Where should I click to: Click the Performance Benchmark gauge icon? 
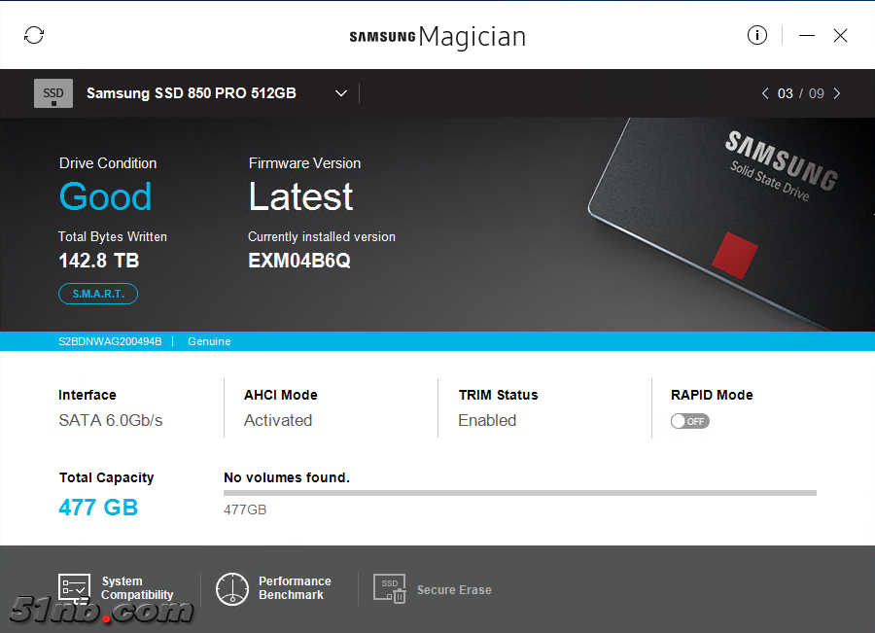pyautogui.click(x=232, y=589)
